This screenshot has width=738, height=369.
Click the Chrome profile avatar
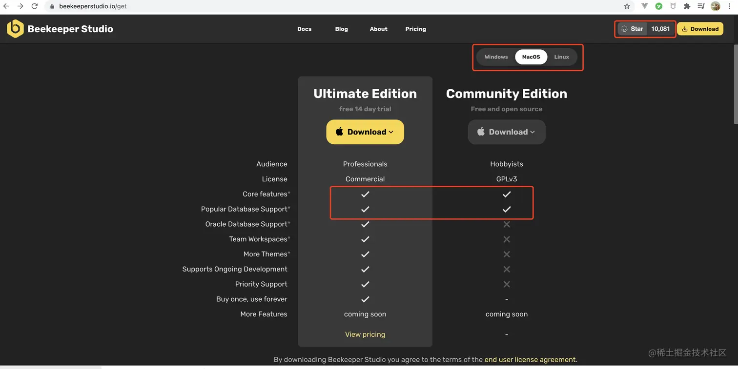pos(716,6)
